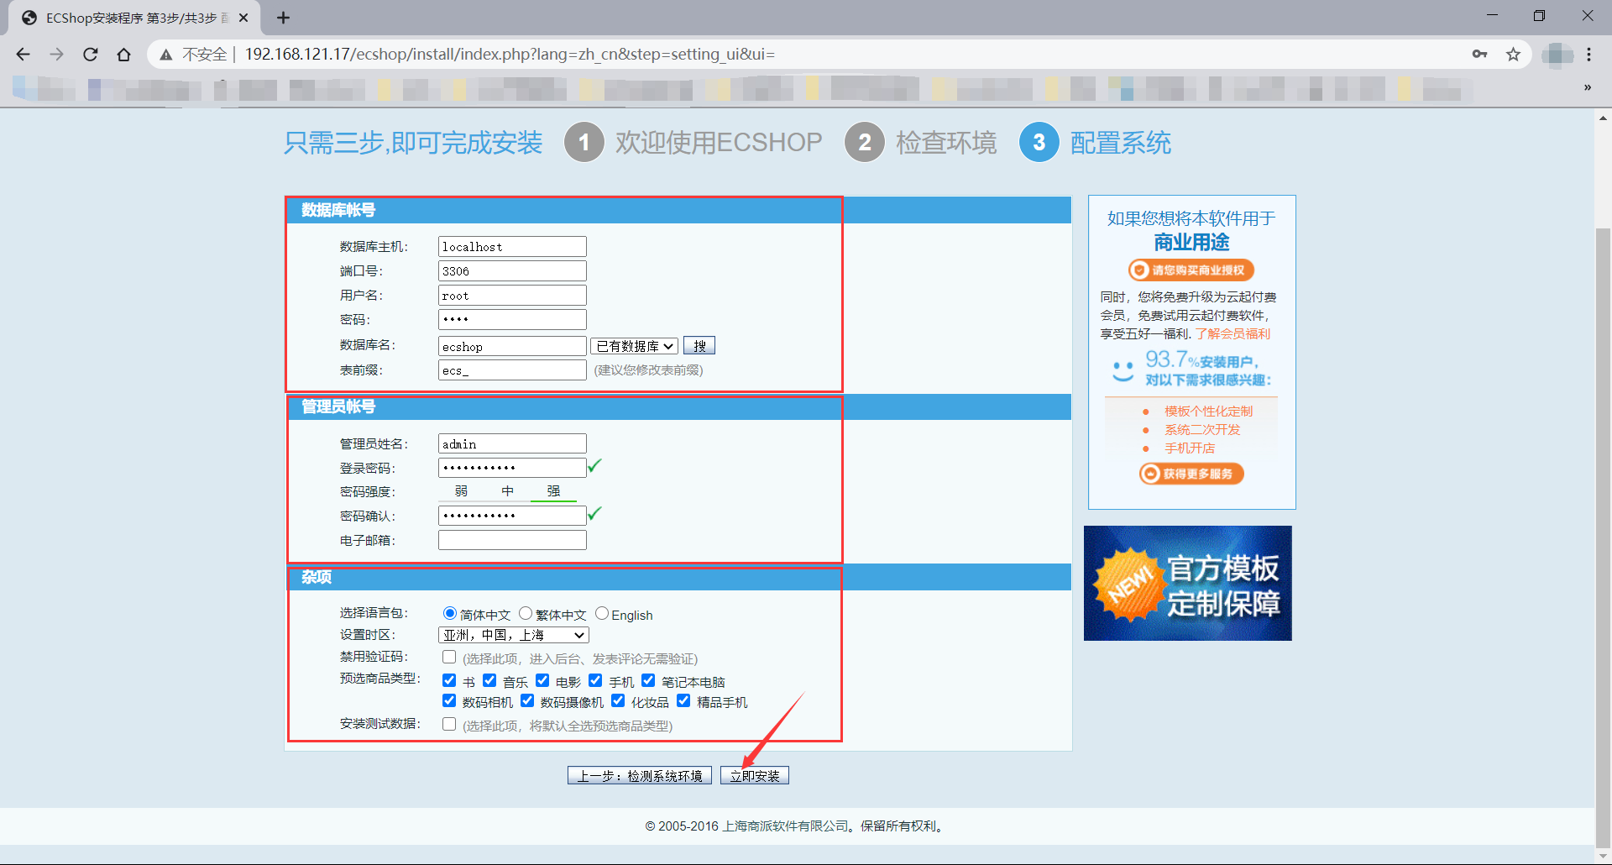Uncheck the 精品手机 product type
Viewport: 1612px width, 865px height.
click(x=683, y=700)
